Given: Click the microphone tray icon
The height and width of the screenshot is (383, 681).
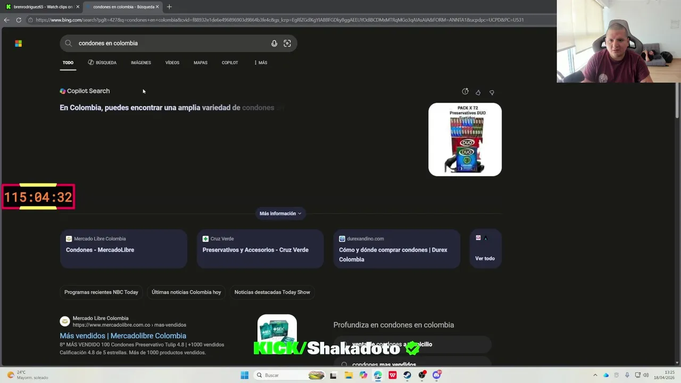Looking at the screenshot, I should (627, 375).
